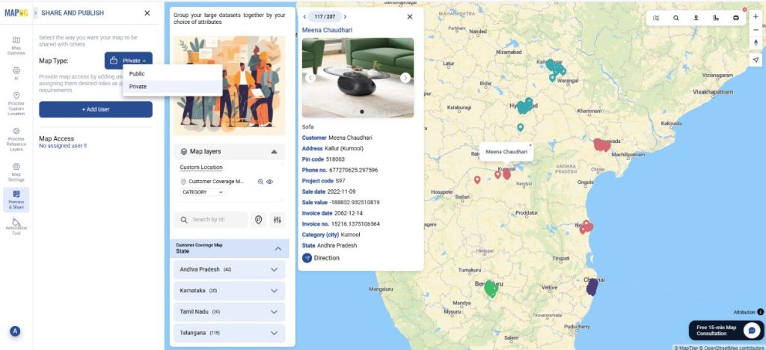Image resolution: width=766 pixels, height=350 pixels.
Task: Zoom to Customer Coverage Map layer
Action: click(261, 182)
